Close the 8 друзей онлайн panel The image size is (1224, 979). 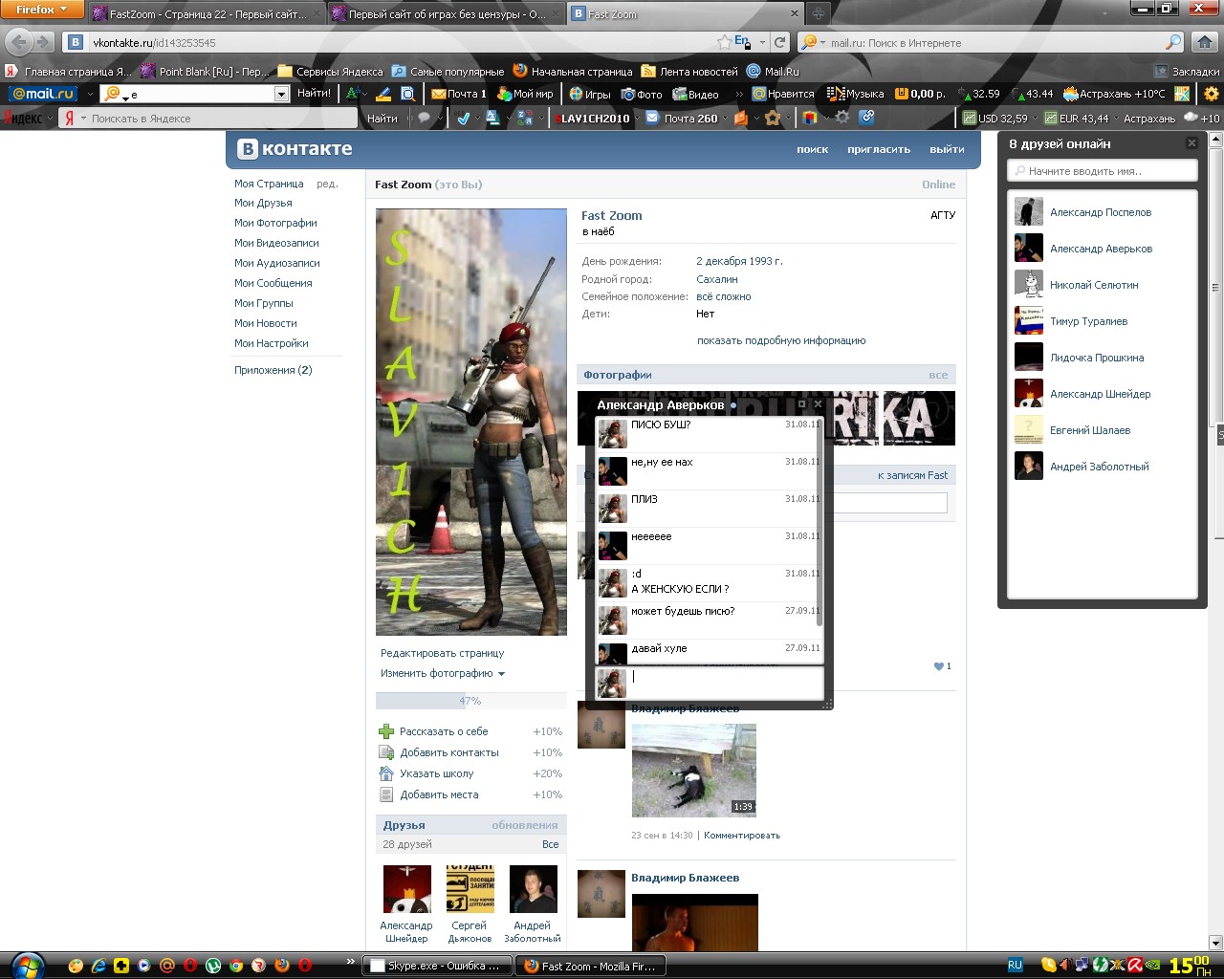click(1191, 143)
